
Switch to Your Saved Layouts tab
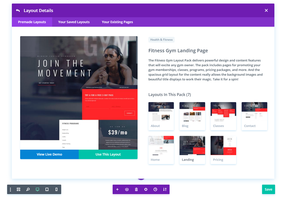74,22
